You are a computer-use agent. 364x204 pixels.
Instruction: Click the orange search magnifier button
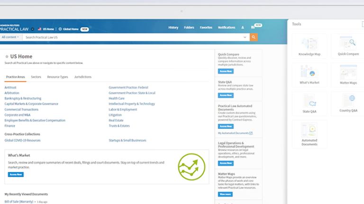point(254,37)
